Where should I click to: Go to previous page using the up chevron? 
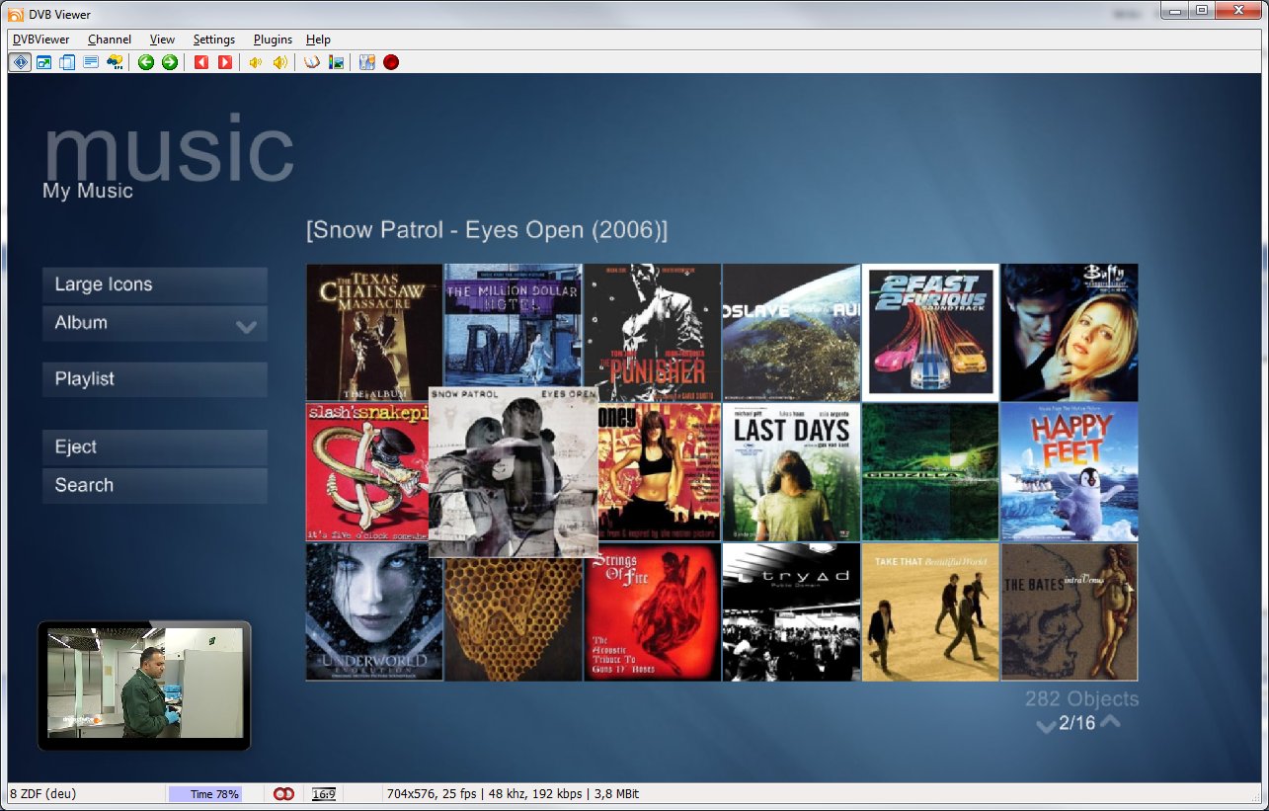pyautogui.click(x=1110, y=722)
